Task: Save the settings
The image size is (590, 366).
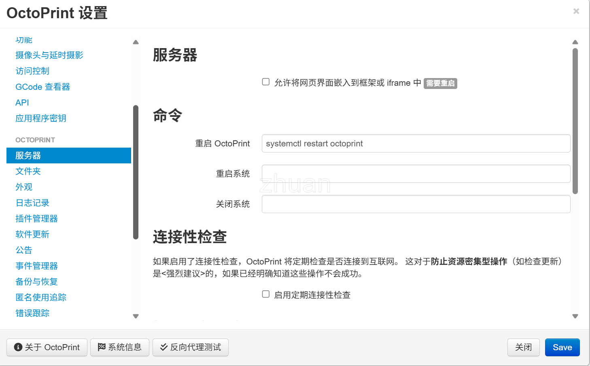Action: click(562, 347)
